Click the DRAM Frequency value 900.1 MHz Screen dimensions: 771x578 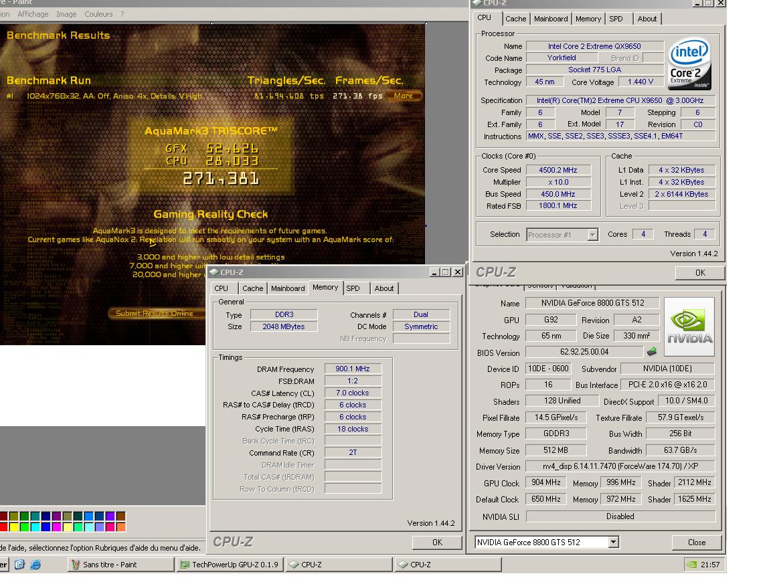click(x=353, y=369)
